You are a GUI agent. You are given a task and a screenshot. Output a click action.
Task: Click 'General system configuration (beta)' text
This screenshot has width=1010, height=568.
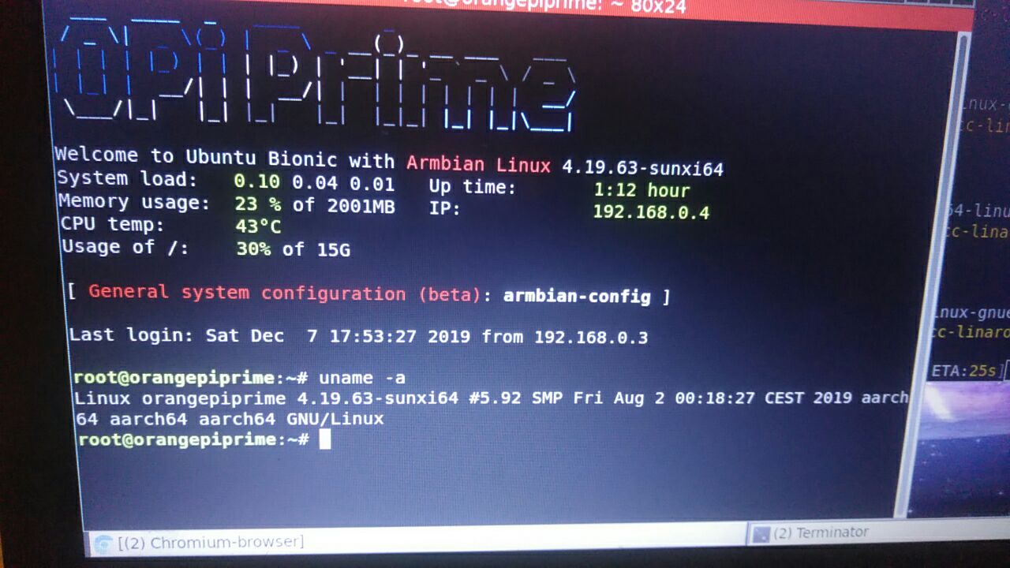pos(285,293)
